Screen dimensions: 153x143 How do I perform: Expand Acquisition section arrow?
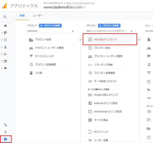2,54
